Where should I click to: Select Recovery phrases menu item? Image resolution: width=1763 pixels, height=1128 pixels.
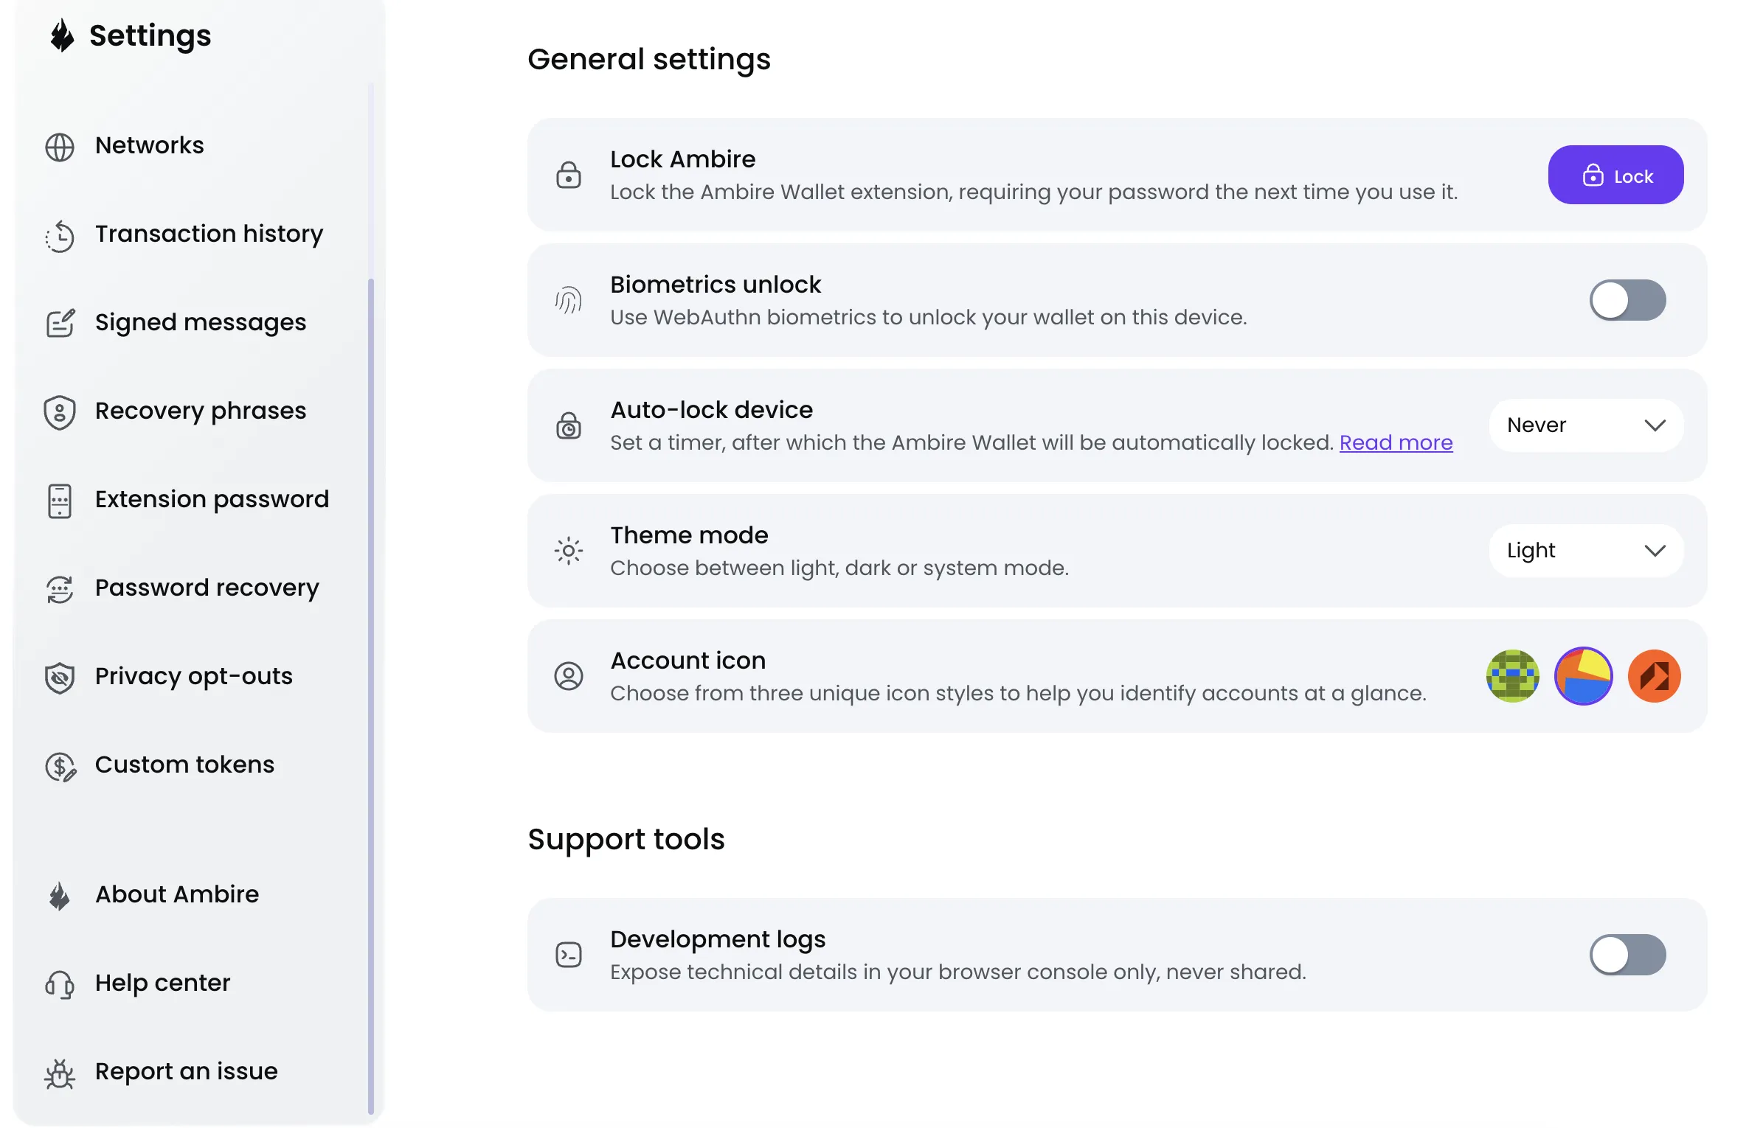[x=201, y=411]
